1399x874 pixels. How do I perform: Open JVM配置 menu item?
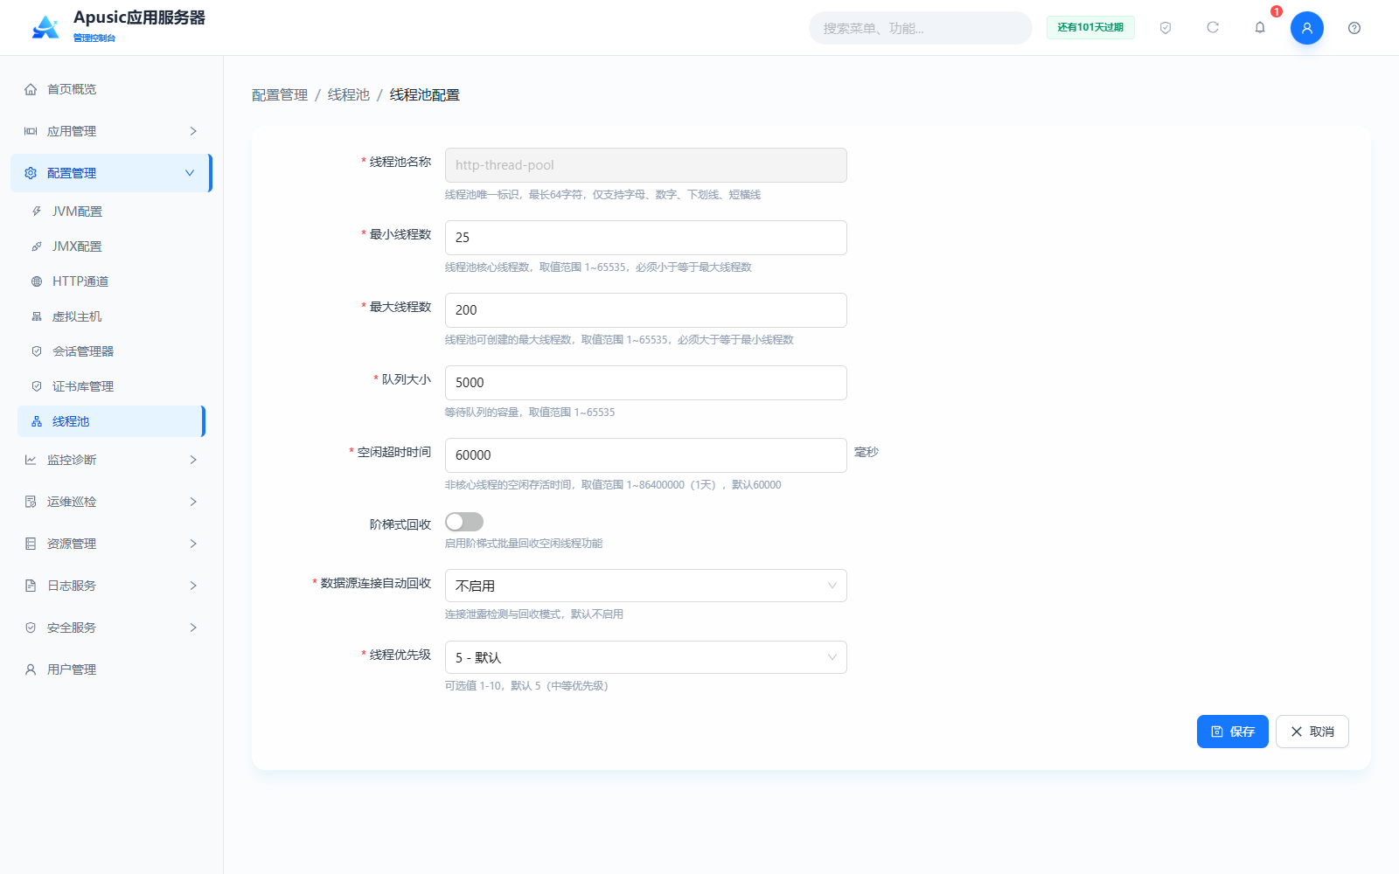[x=111, y=212]
